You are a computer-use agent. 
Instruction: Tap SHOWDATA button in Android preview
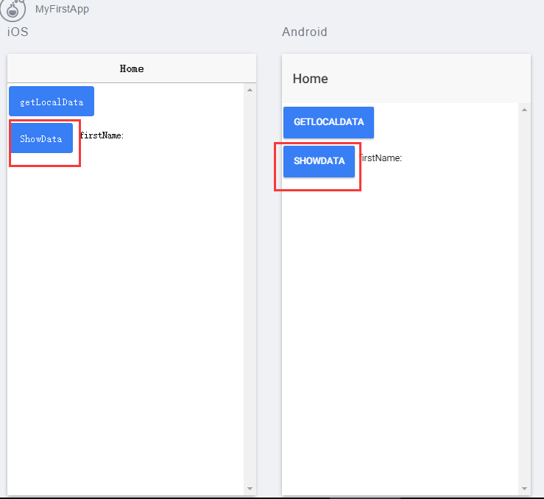pos(319,161)
